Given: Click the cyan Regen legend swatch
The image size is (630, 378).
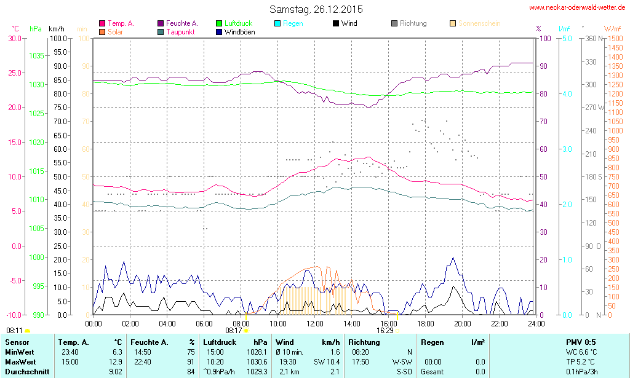Looking at the screenshot, I should tap(277, 23).
